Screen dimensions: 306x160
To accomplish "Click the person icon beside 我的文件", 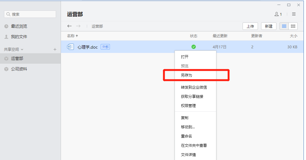I will [x=6, y=37].
